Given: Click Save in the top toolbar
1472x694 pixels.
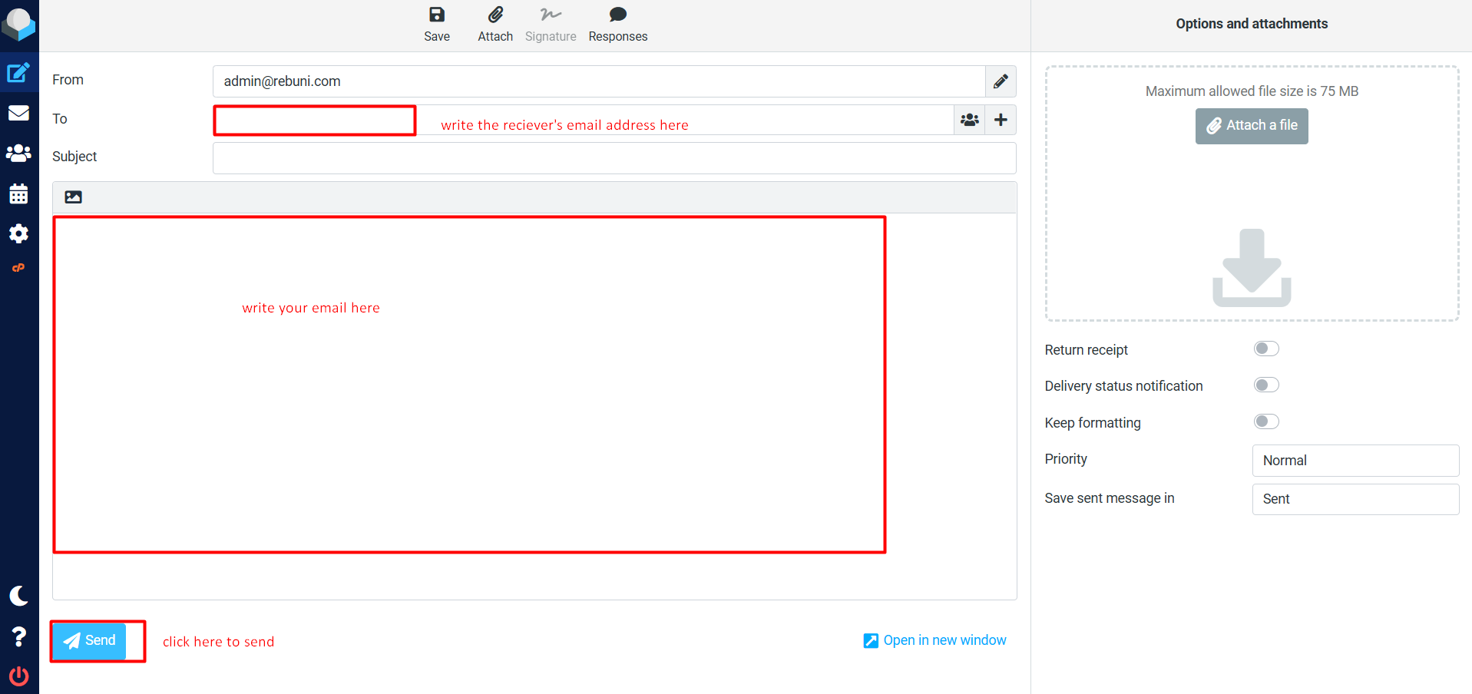Looking at the screenshot, I should tap(437, 24).
